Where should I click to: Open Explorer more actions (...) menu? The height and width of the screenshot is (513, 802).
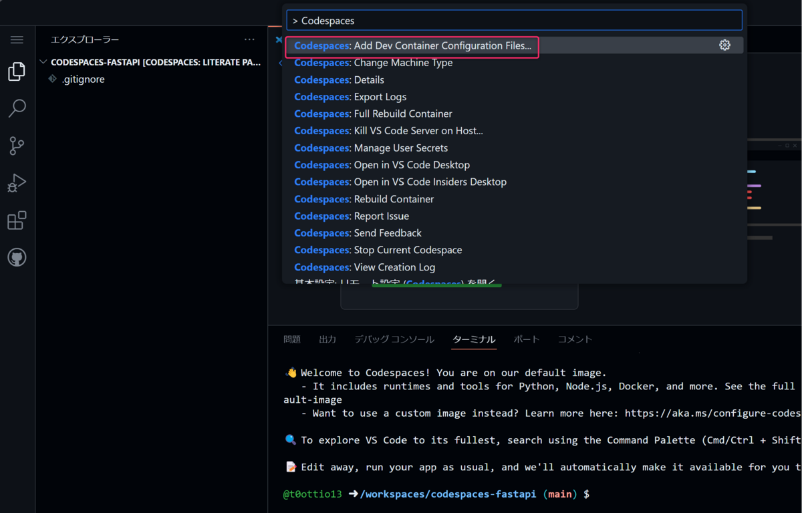coord(249,39)
